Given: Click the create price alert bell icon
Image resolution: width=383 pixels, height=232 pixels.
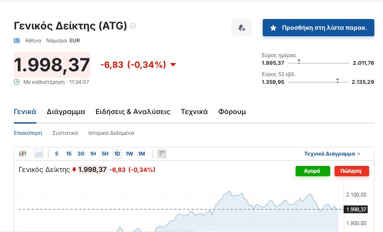Looking at the screenshot, I should [241, 28].
